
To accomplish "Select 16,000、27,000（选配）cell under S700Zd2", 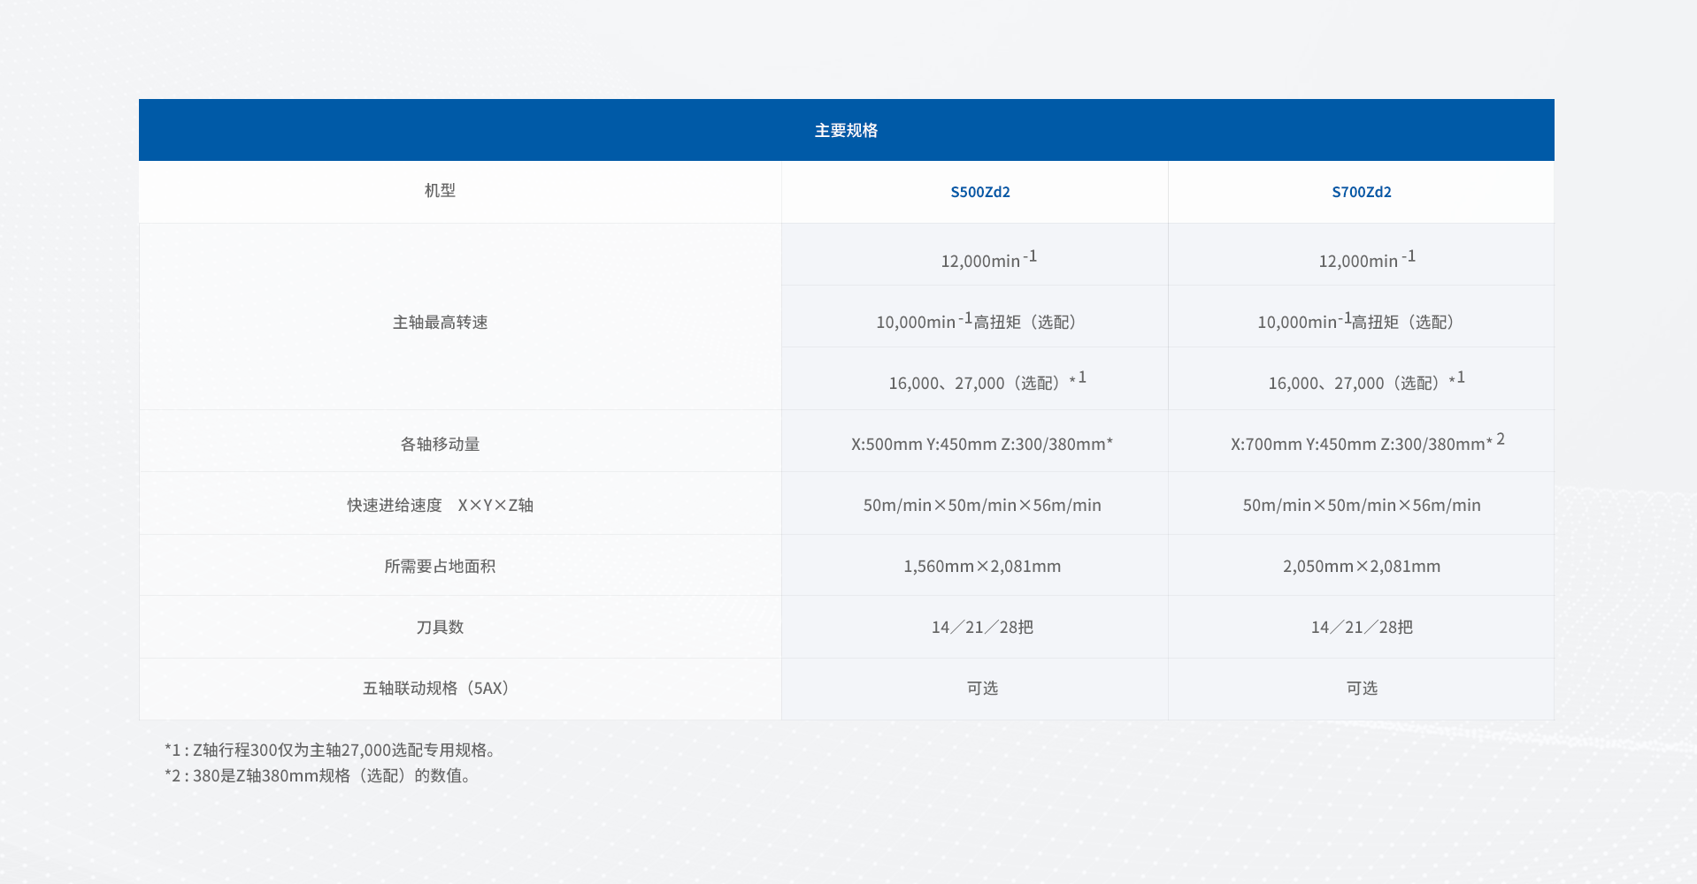I will coord(1362,378).
